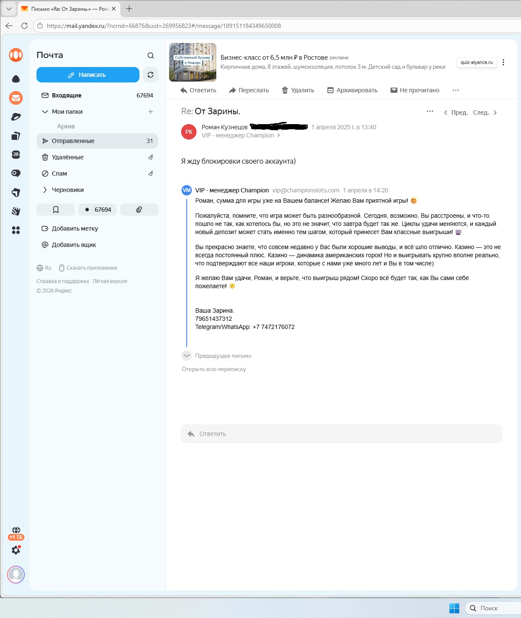Expand the Черновики folder
This screenshot has height=618, width=521.
click(x=45, y=190)
